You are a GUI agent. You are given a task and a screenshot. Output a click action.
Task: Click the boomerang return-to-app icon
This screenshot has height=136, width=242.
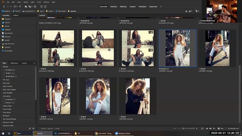pyautogui.click(x=20, y=7)
